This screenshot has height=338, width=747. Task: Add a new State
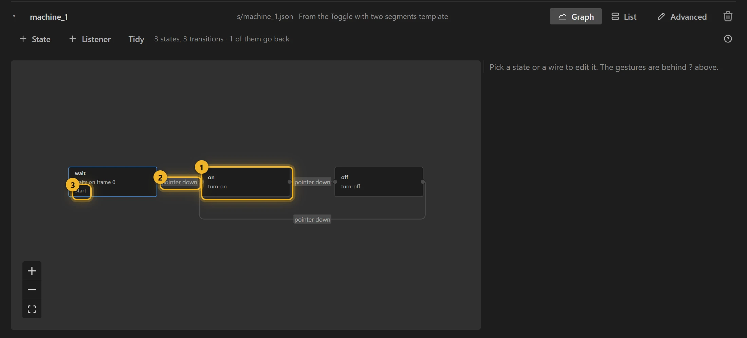(35, 39)
